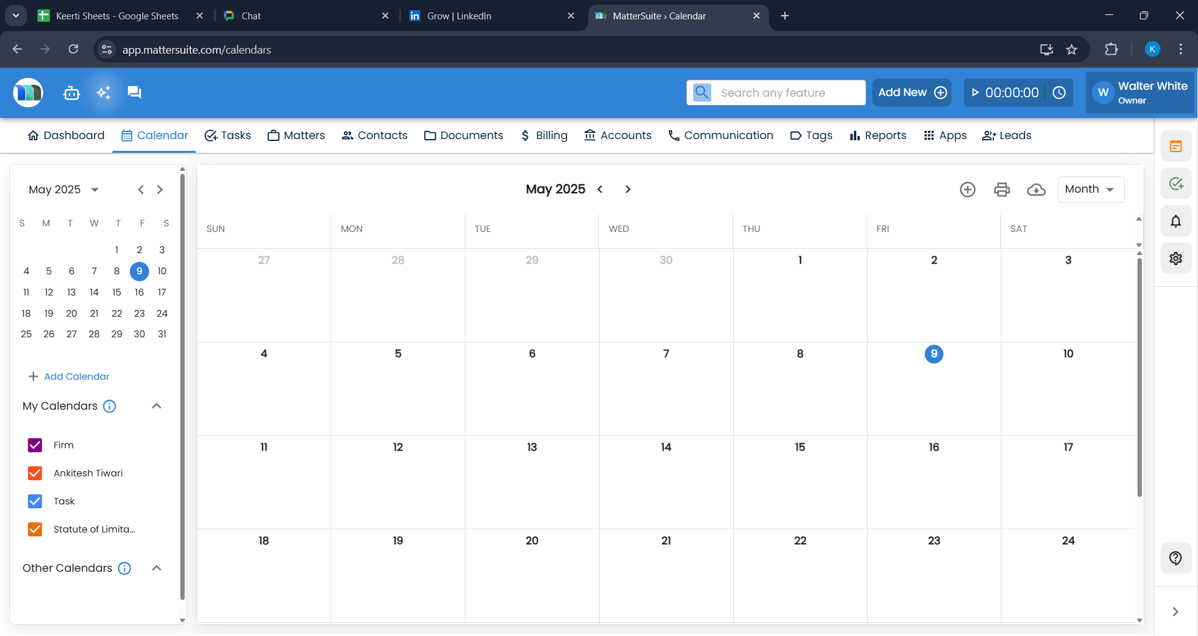Viewport: 1198px width, 636px height.
Task: Toggle the Ankitesh Tiwari calendar off
Action: (35, 473)
